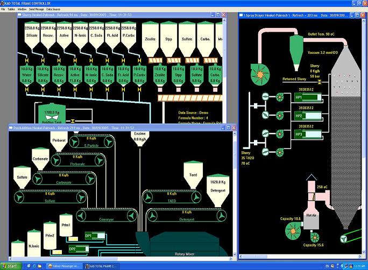Click the taskbar clock
Screen dimensions: 368x270
359,266
